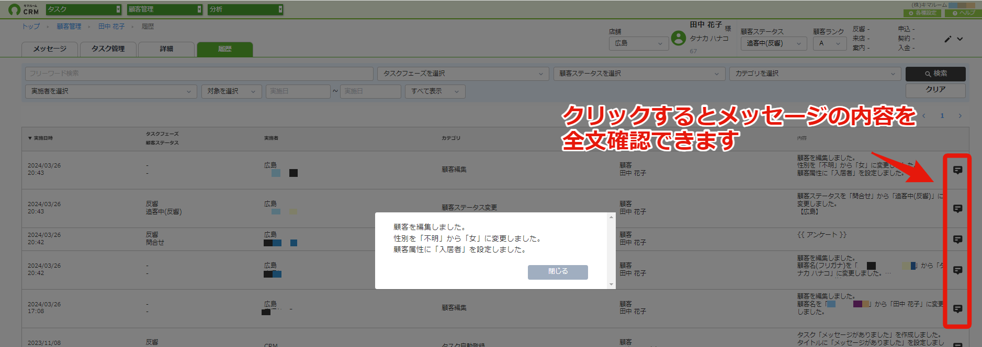Click page number 1 in pagination

(942, 116)
